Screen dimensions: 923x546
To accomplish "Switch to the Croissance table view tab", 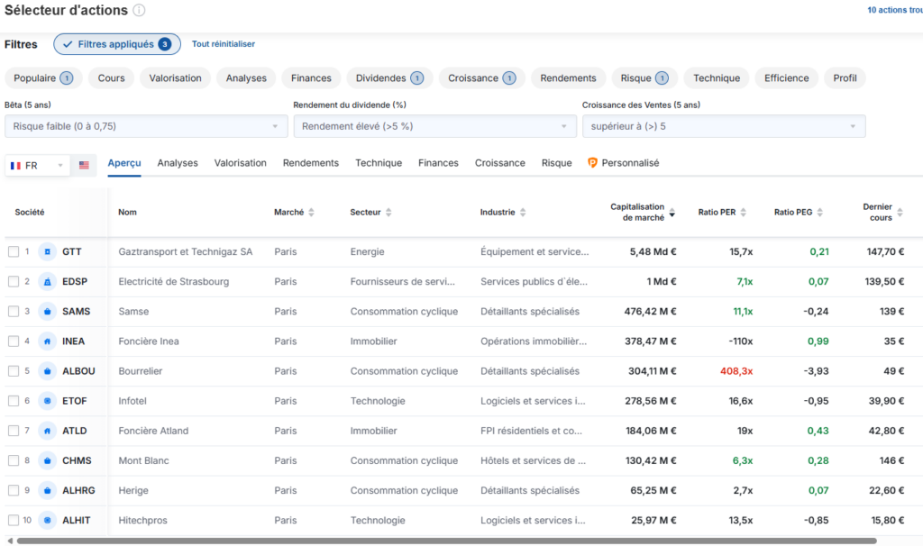I will pyautogui.click(x=499, y=163).
